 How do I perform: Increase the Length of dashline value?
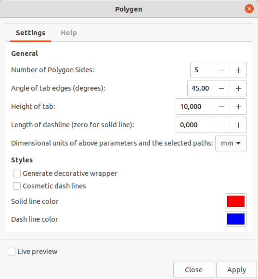[x=238, y=125]
